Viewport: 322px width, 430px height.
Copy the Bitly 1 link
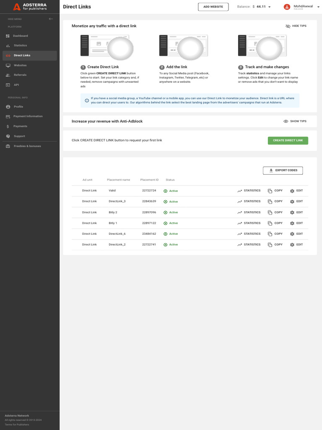click(275, 223)
